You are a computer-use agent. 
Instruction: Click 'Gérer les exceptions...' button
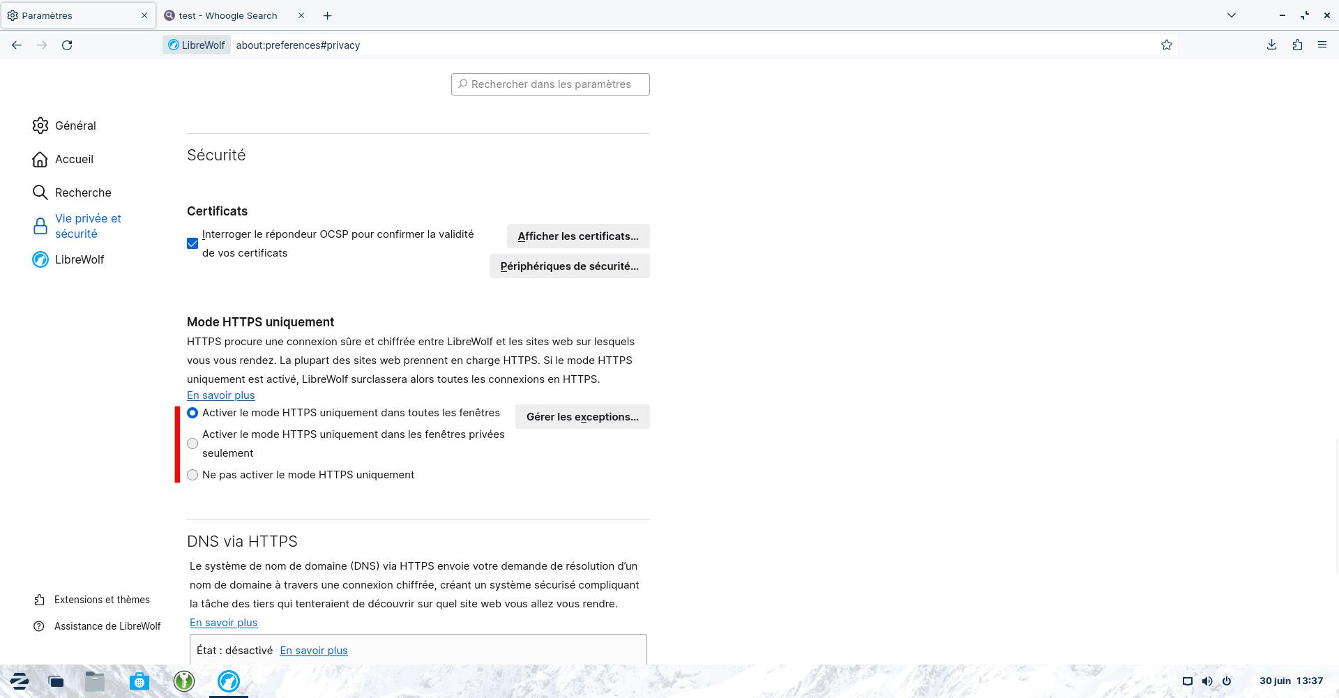point(582,417)
